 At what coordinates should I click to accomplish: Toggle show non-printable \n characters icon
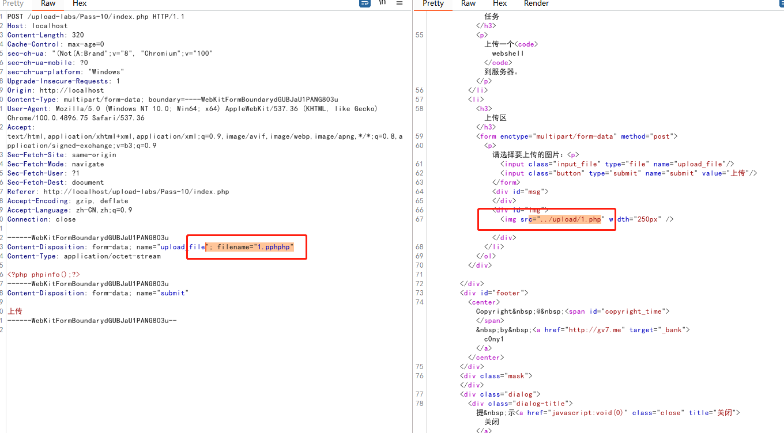[382, 3]
